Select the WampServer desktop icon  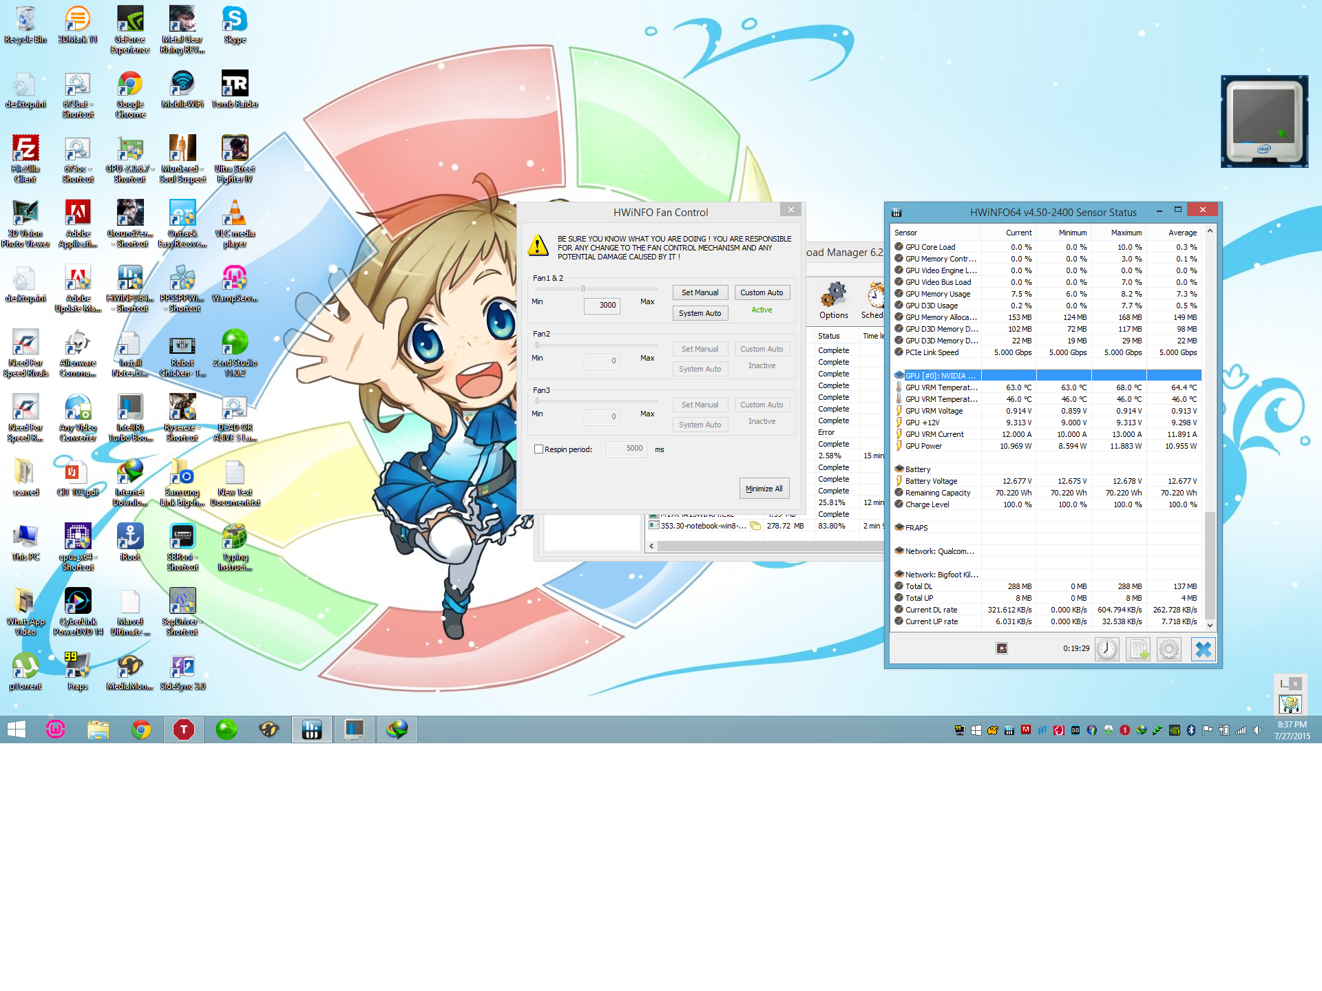coord(235,284)
